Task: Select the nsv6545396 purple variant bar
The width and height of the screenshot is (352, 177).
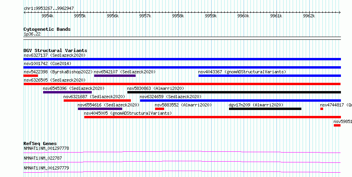Action: [67, 92]
